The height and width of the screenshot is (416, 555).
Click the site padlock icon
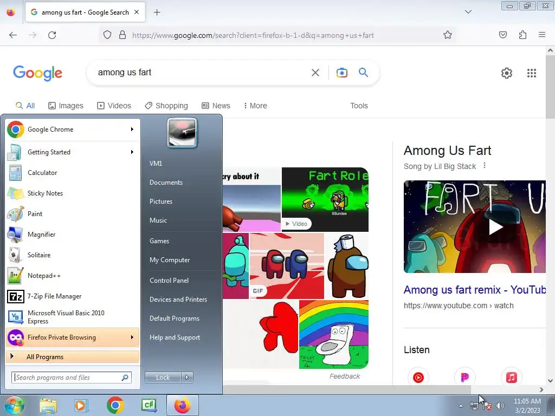122,35
